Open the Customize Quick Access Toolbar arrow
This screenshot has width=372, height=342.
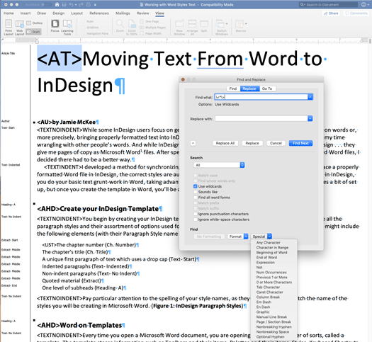click(x=95, y=5)
